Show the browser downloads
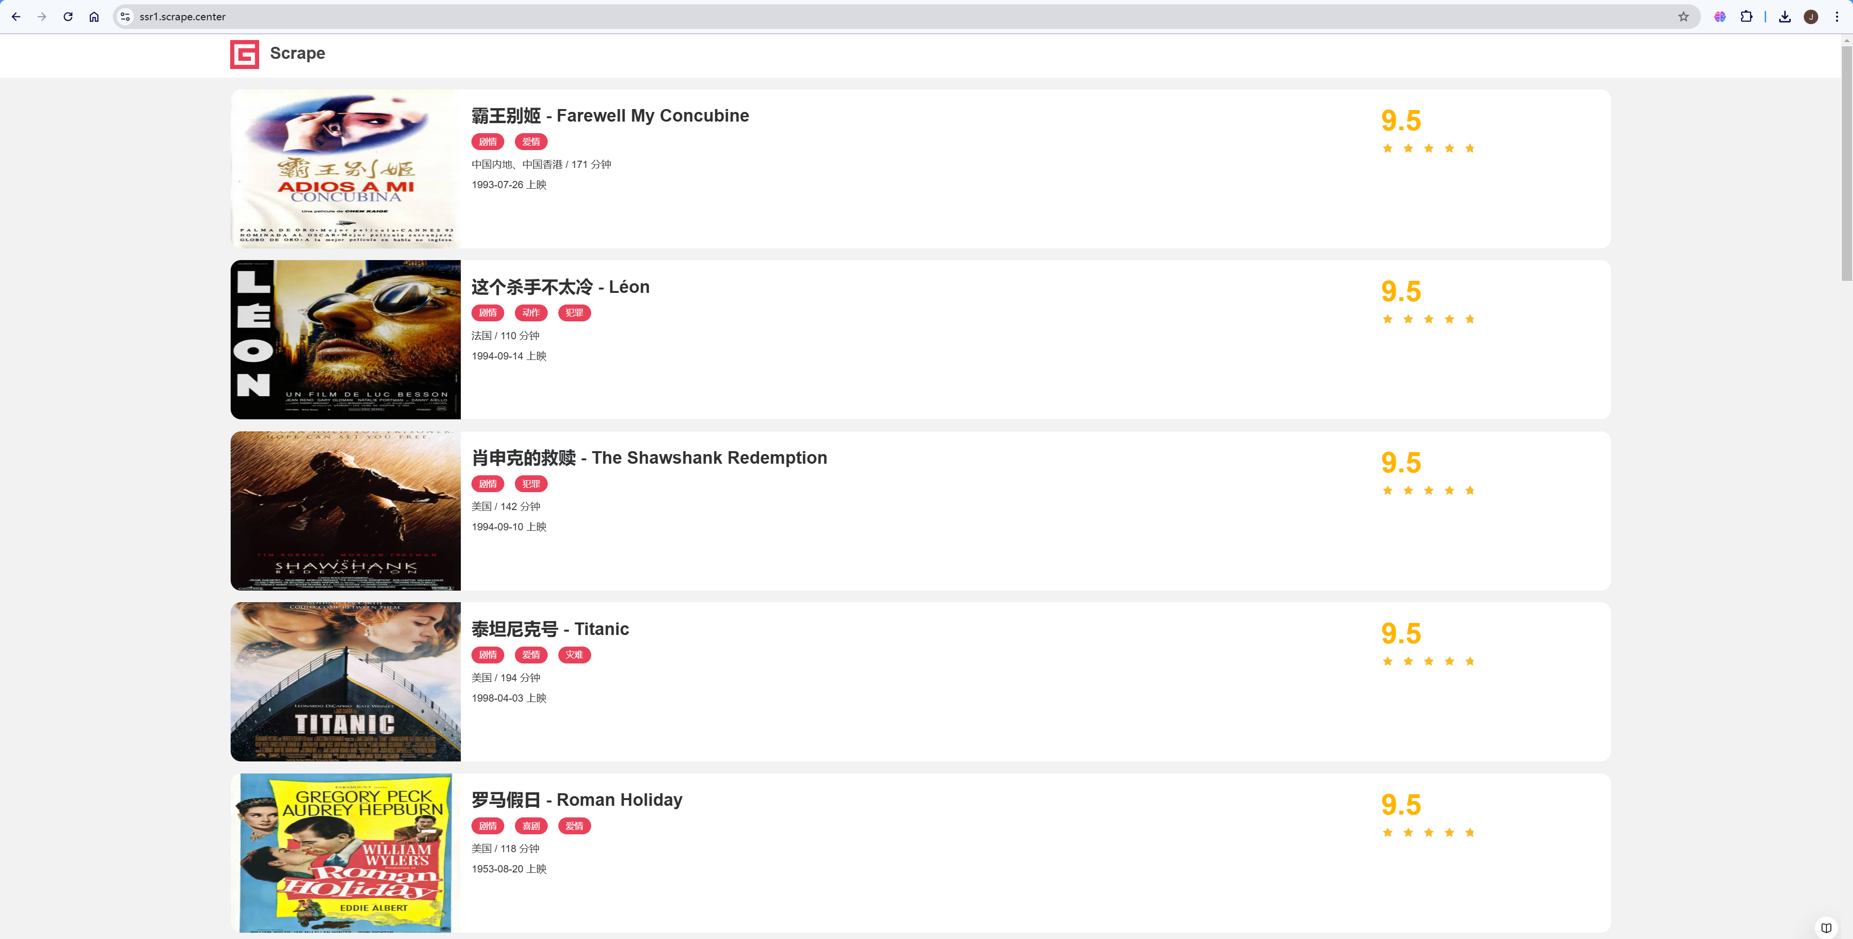The width and height of the screenshot is (1853, 939). (1784, 16)
